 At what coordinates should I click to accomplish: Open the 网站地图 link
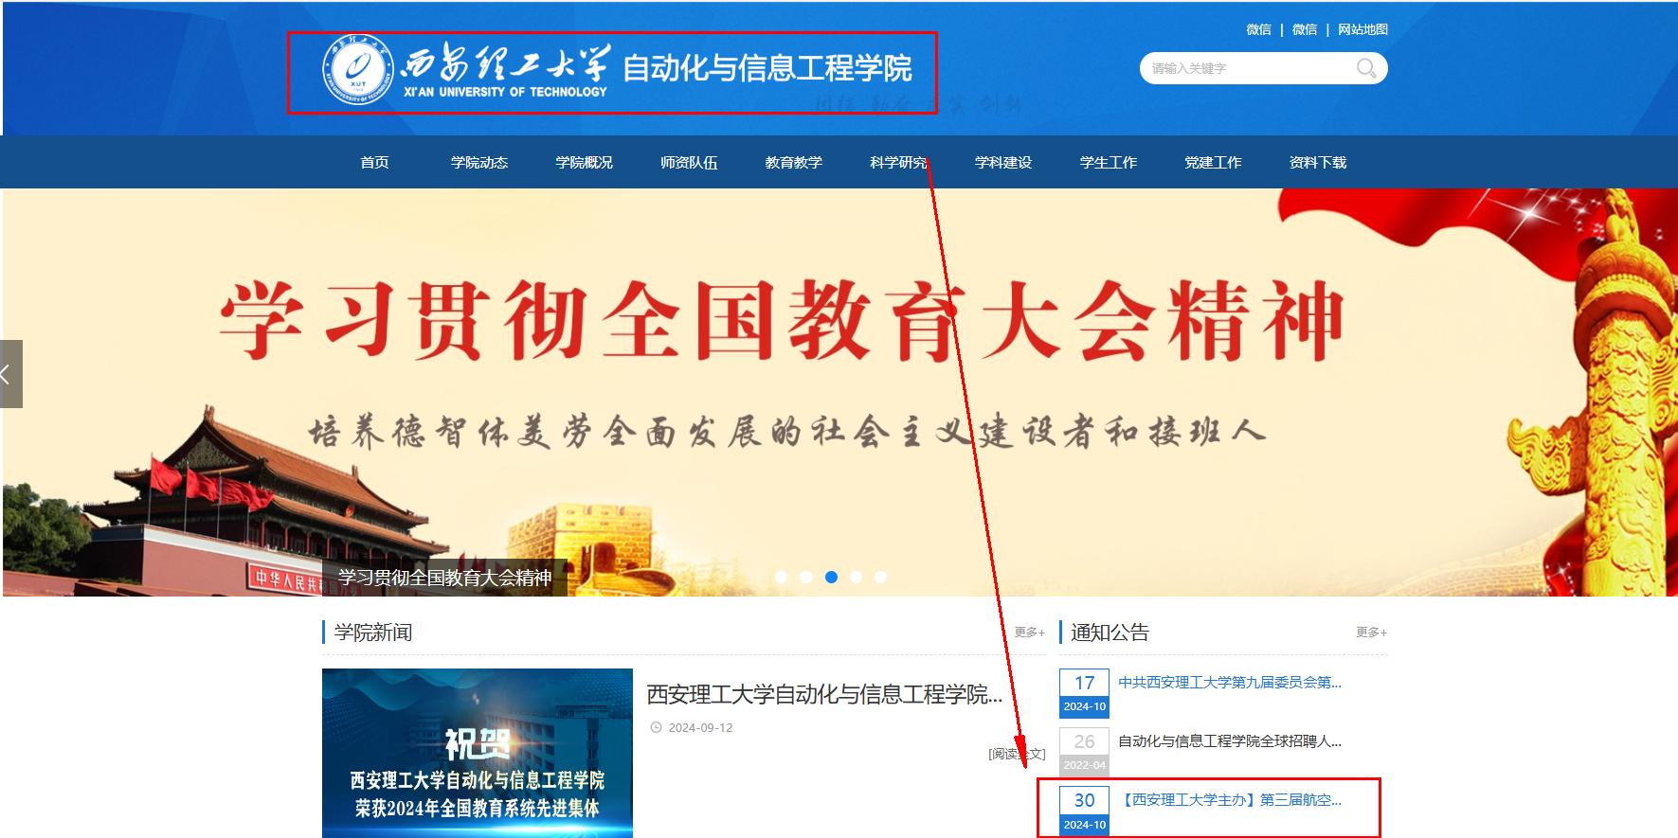(x=1362, y=29)
